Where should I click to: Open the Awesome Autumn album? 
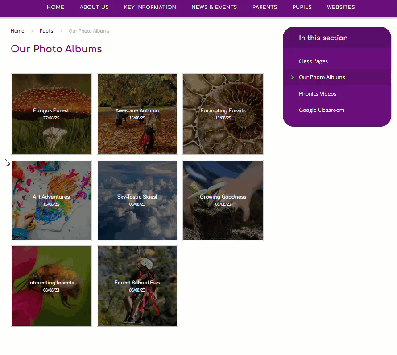coord(137,114)
